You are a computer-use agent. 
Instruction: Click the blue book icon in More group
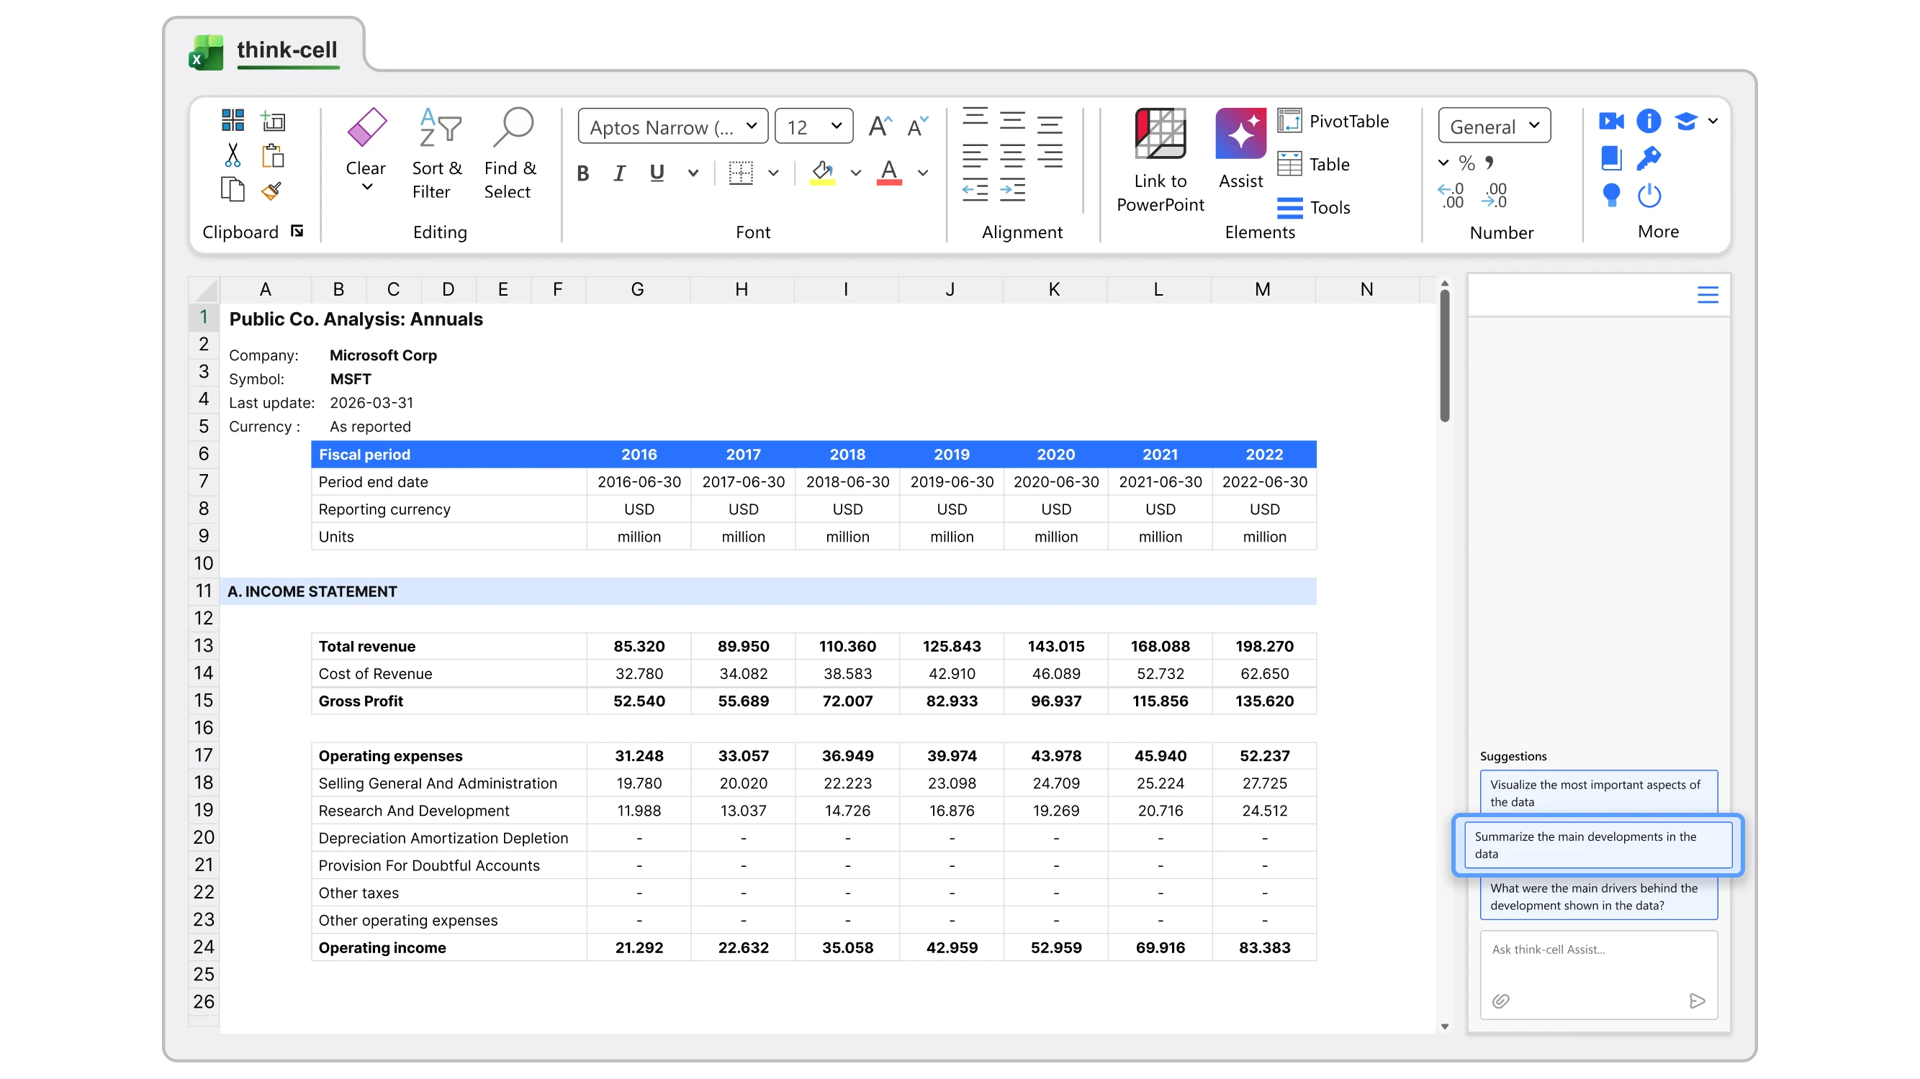[x=1610, y=158]
